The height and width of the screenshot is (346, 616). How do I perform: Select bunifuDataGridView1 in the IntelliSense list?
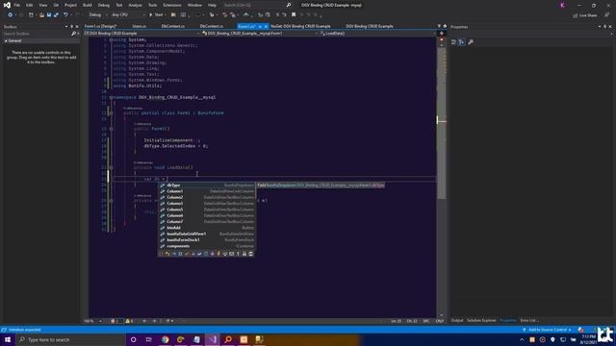(x=207, y=234)
